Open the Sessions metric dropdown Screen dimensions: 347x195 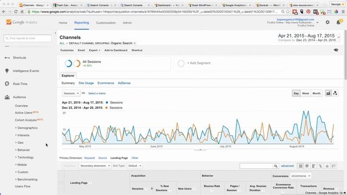point(71,93)
